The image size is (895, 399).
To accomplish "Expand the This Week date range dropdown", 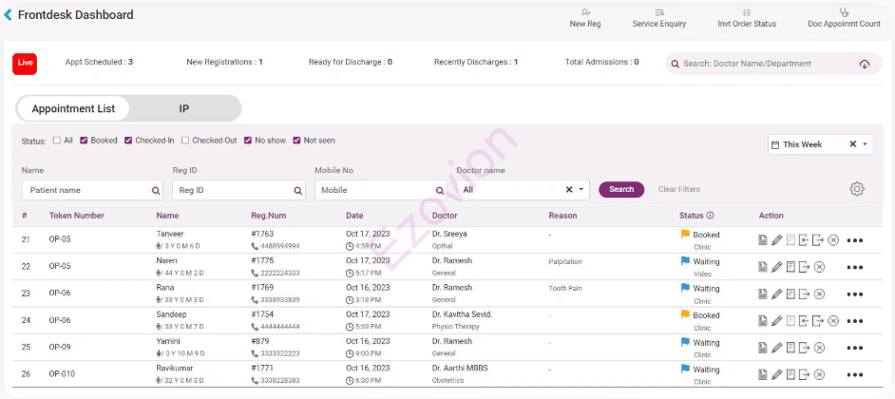I will coord(865,144).
